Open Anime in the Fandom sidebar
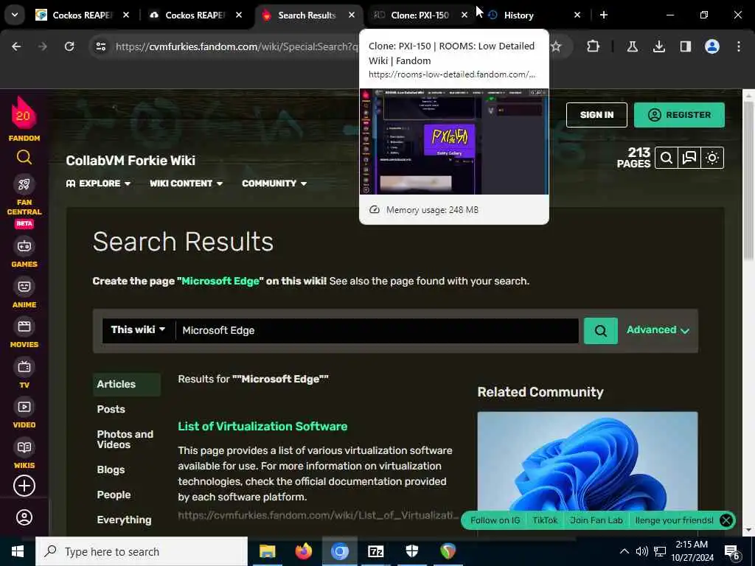The image size is (755, 566). pos(24,293)
